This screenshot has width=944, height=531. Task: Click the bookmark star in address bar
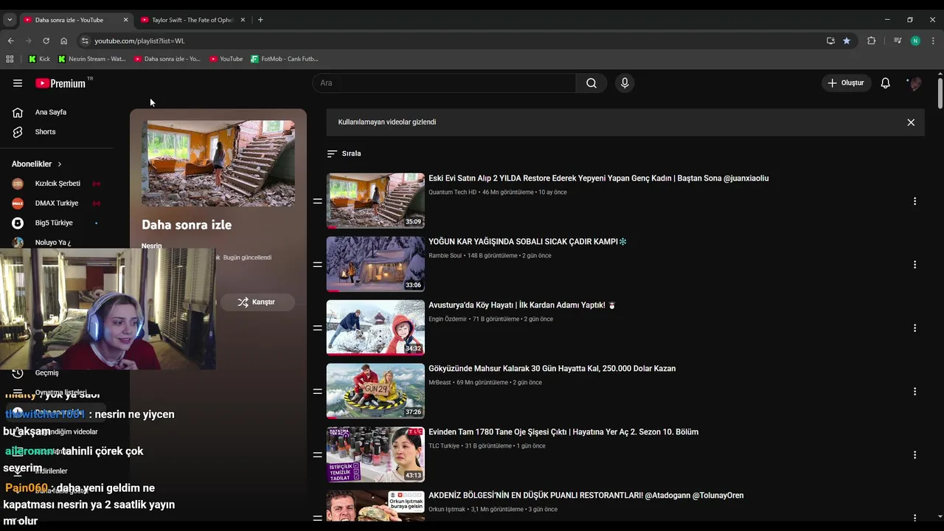[x=847, y=41]
